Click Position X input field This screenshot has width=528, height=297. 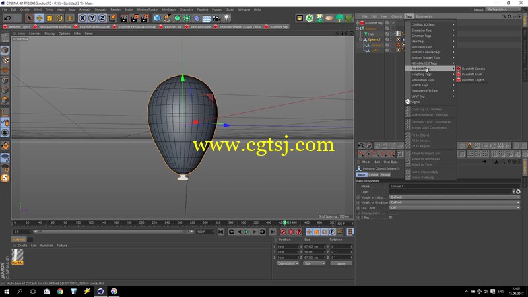click(x=288, y=246)
